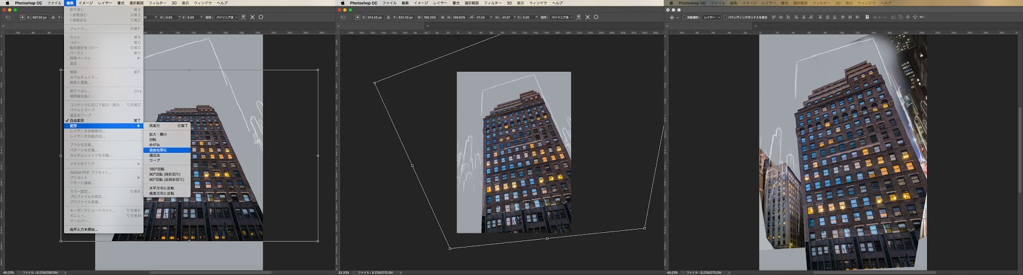
Task: Cancel transform with X icon in middle window
Action: [587, 17]
